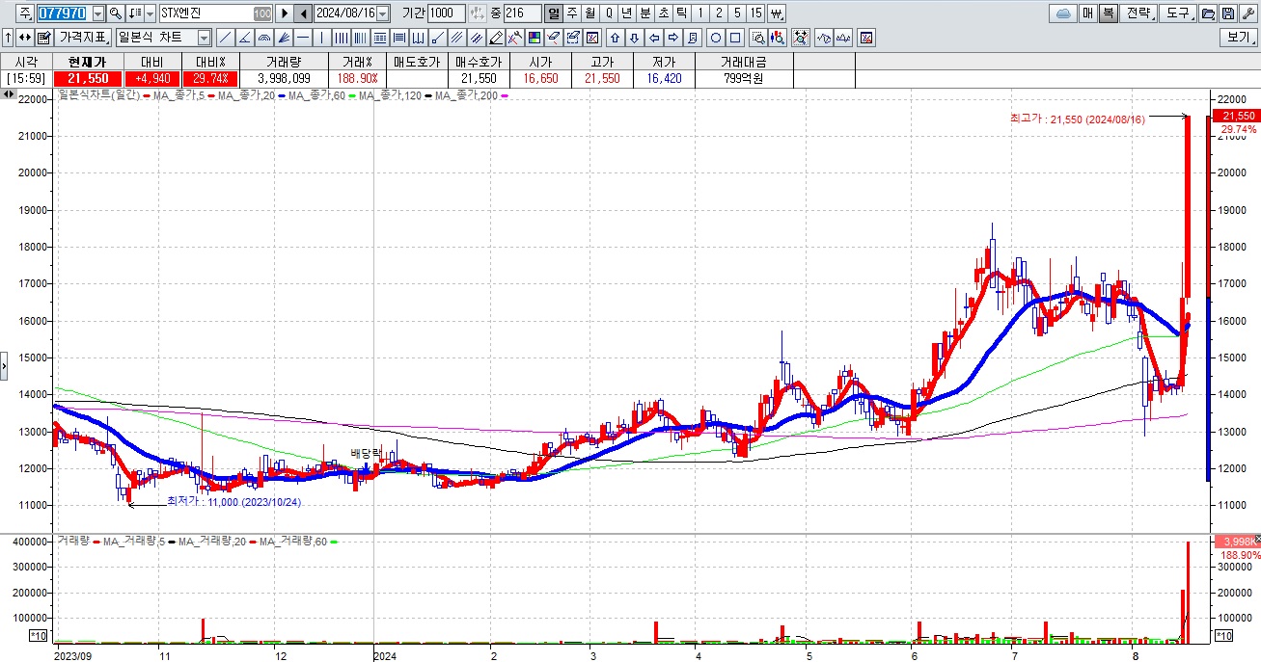Click the chart edit notepad icon
1261x662 pixels.
[43, 38]
